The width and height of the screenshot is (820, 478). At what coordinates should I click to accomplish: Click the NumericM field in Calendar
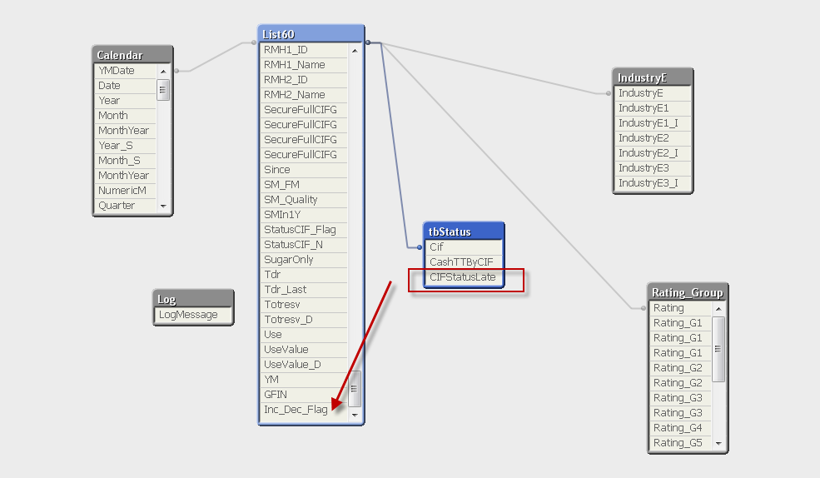pyautogui.click(x=126, y=191)
